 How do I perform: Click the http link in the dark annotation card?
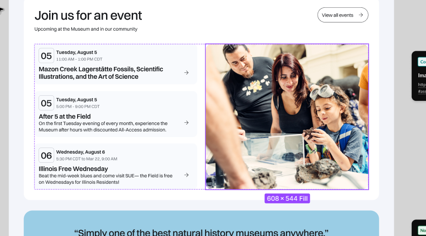point(422,85)
